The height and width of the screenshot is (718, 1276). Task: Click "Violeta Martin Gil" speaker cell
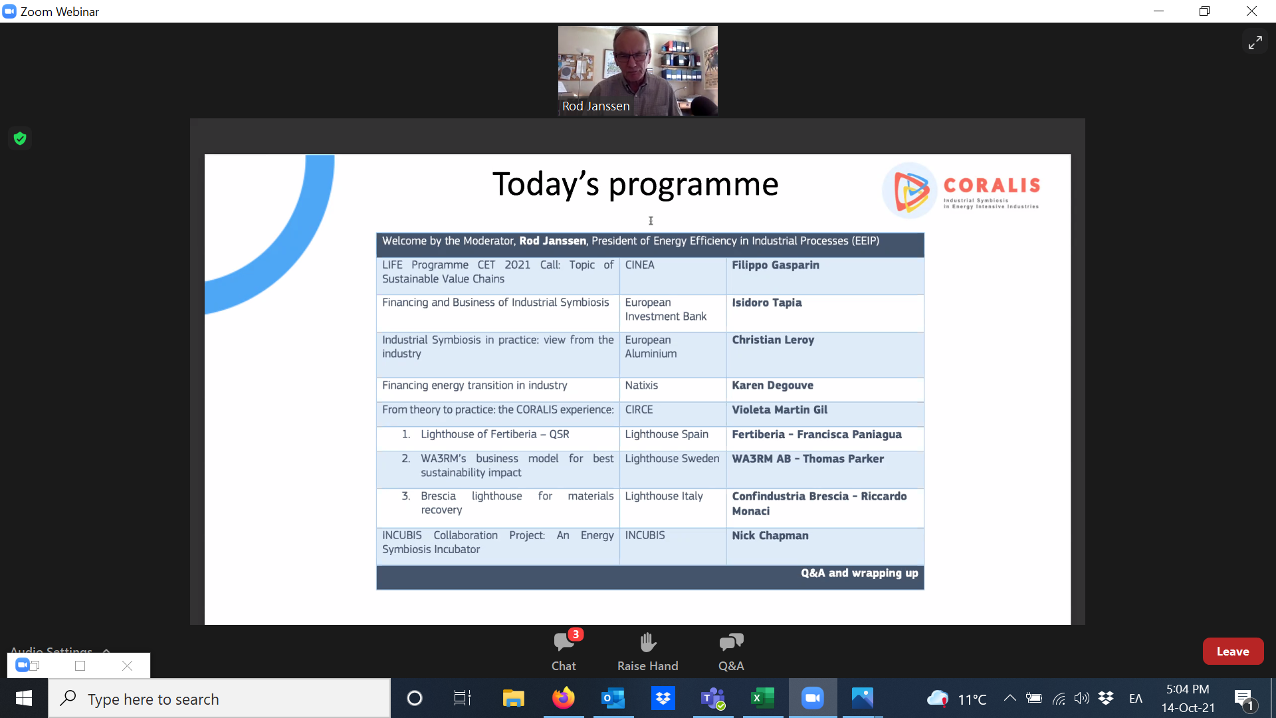(x=825, y=414)
